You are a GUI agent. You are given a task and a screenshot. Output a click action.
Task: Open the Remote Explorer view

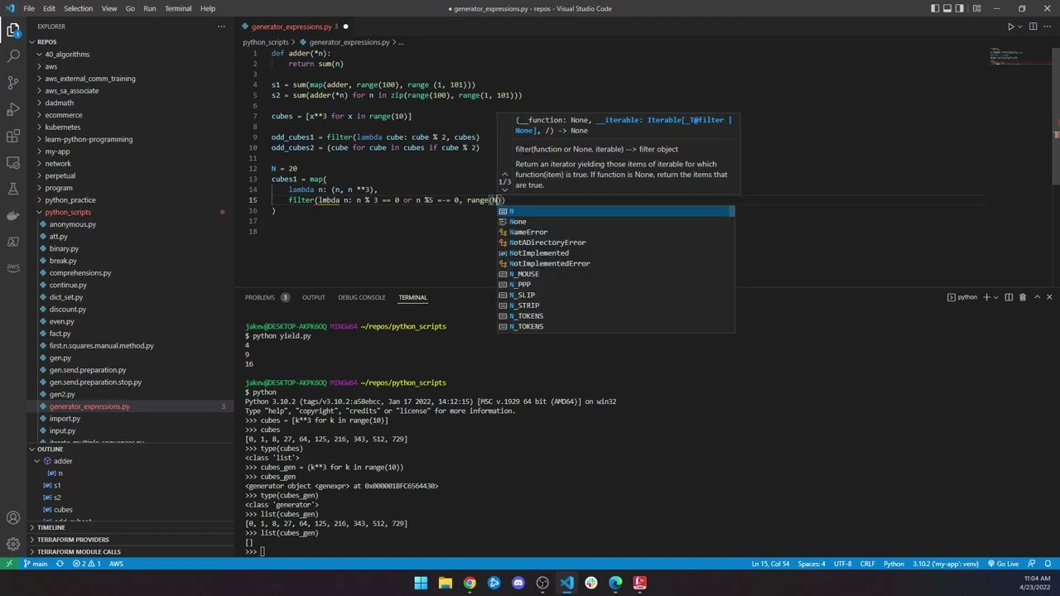13,162
